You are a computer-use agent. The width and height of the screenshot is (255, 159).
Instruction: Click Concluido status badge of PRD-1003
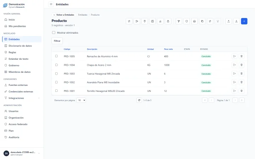pos(206,74)
